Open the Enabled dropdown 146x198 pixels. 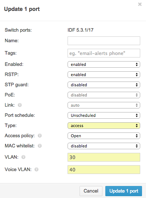(x=104, y=64)
